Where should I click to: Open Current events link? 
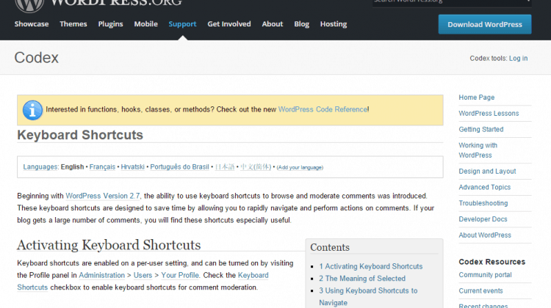point(480,291)
